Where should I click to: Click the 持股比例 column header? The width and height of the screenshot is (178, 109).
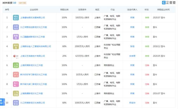pyautogui.click(x=64, y=10)
